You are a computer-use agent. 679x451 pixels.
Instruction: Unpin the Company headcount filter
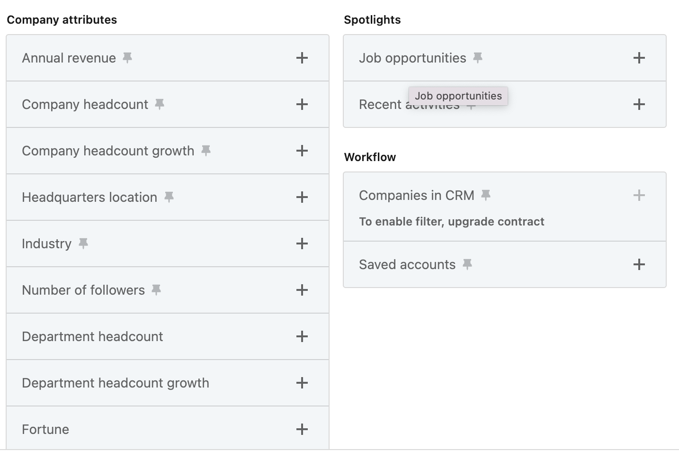pyautogui.click(x=160, y=104)
